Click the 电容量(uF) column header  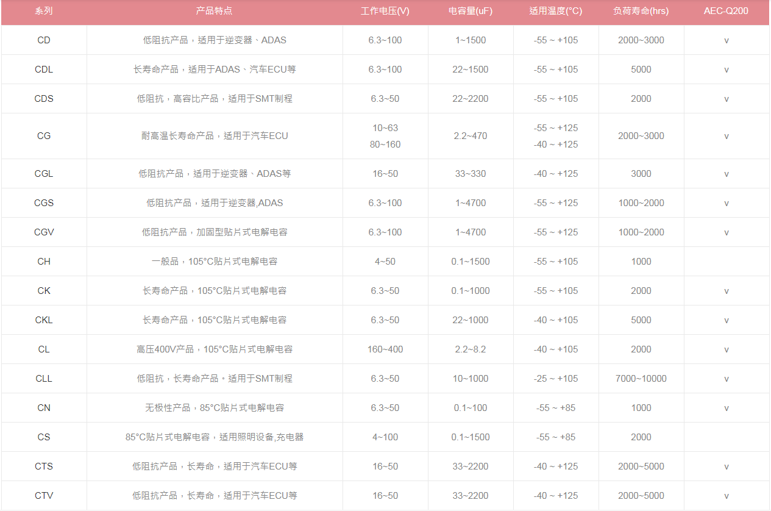click(470, 10)
